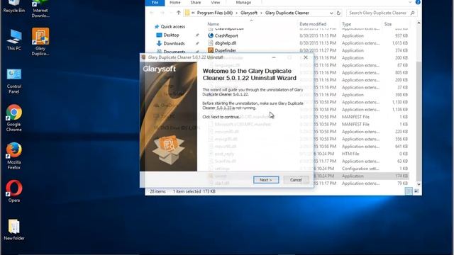Click '1 item selected 173 KB' status text

[x=194, y=191]
